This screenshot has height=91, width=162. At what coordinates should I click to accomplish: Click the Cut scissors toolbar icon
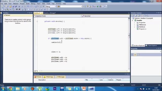pyautogui.click(x=19, y=7)
